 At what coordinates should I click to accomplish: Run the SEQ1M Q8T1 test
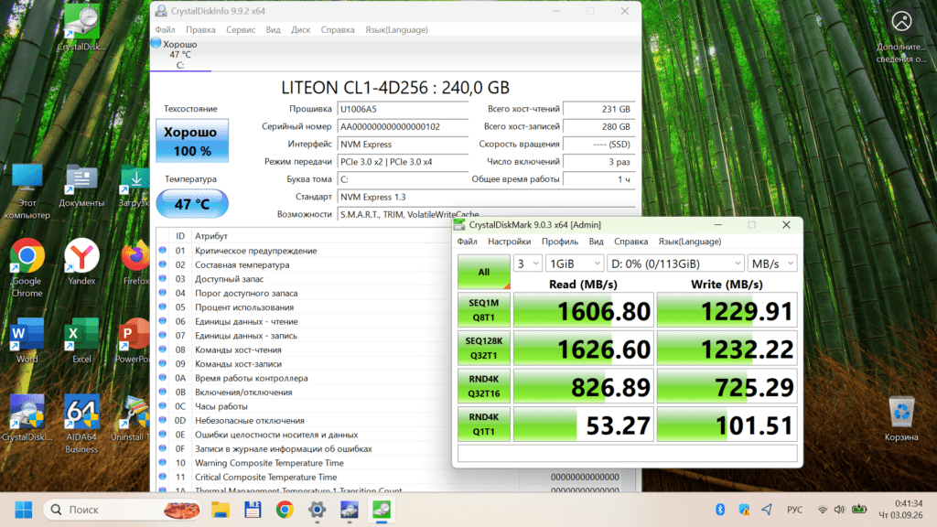point(484,310)
